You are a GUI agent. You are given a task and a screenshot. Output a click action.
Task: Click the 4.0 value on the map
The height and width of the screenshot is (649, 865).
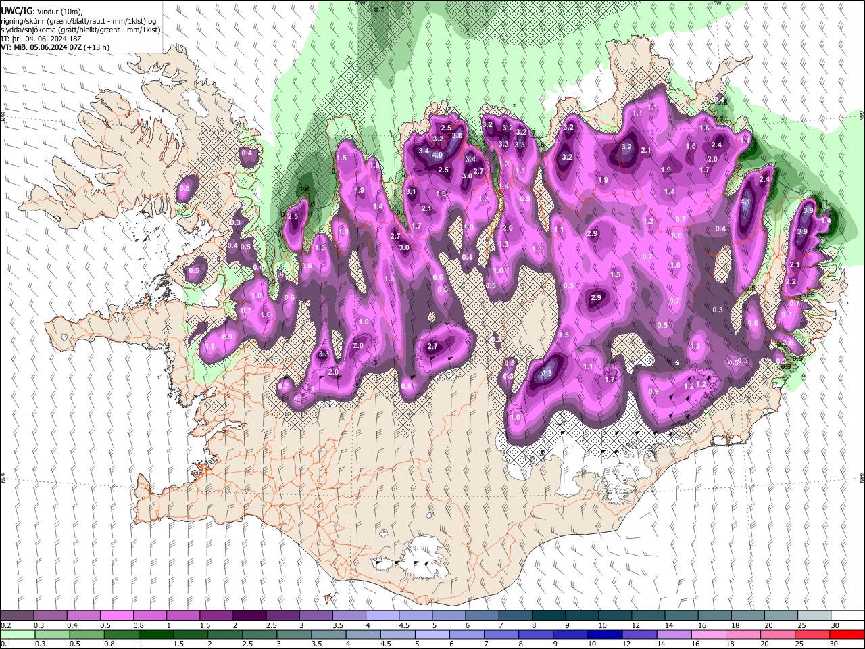coord(437,155)
